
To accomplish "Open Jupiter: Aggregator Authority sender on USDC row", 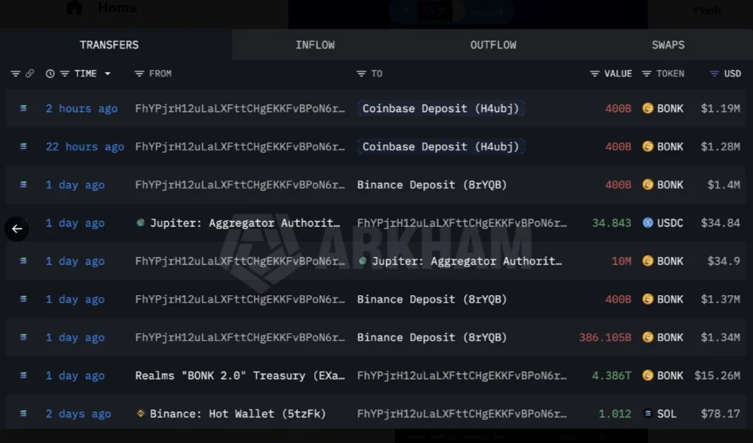I will [245, 223].
